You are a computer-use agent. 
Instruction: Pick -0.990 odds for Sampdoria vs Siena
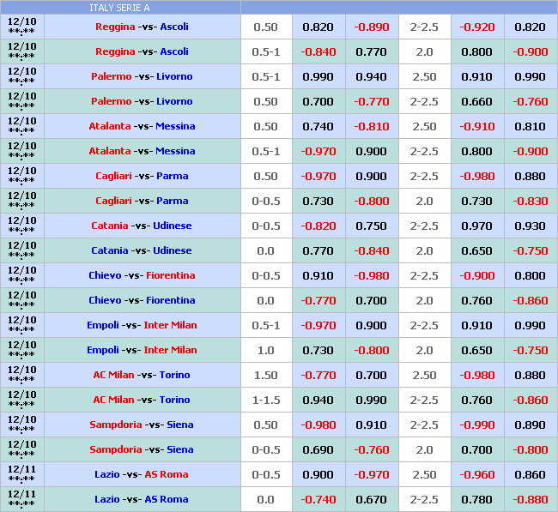(476, 425)
